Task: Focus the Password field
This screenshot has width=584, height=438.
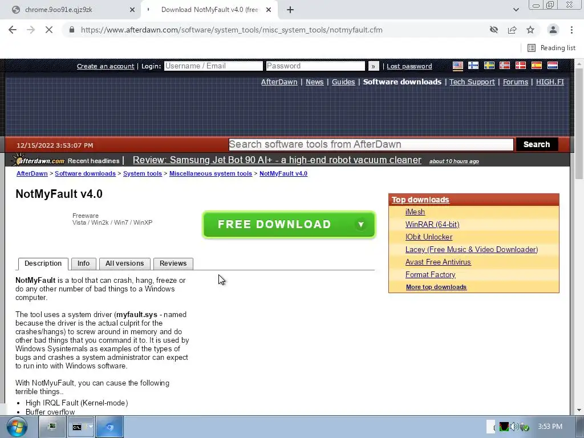Action: [315, 66]
